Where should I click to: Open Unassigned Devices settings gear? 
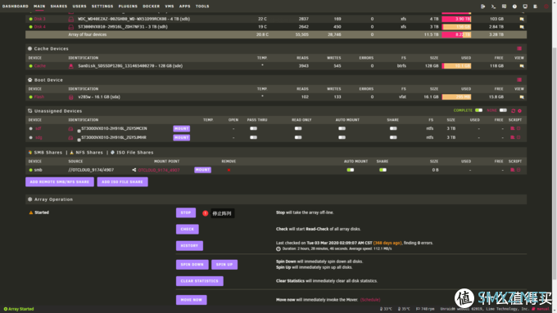519,111
